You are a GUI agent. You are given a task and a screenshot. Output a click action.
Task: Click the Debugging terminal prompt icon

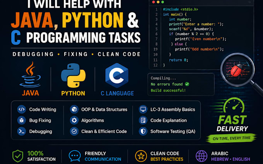pyautogui.click(x=22, y=131)
